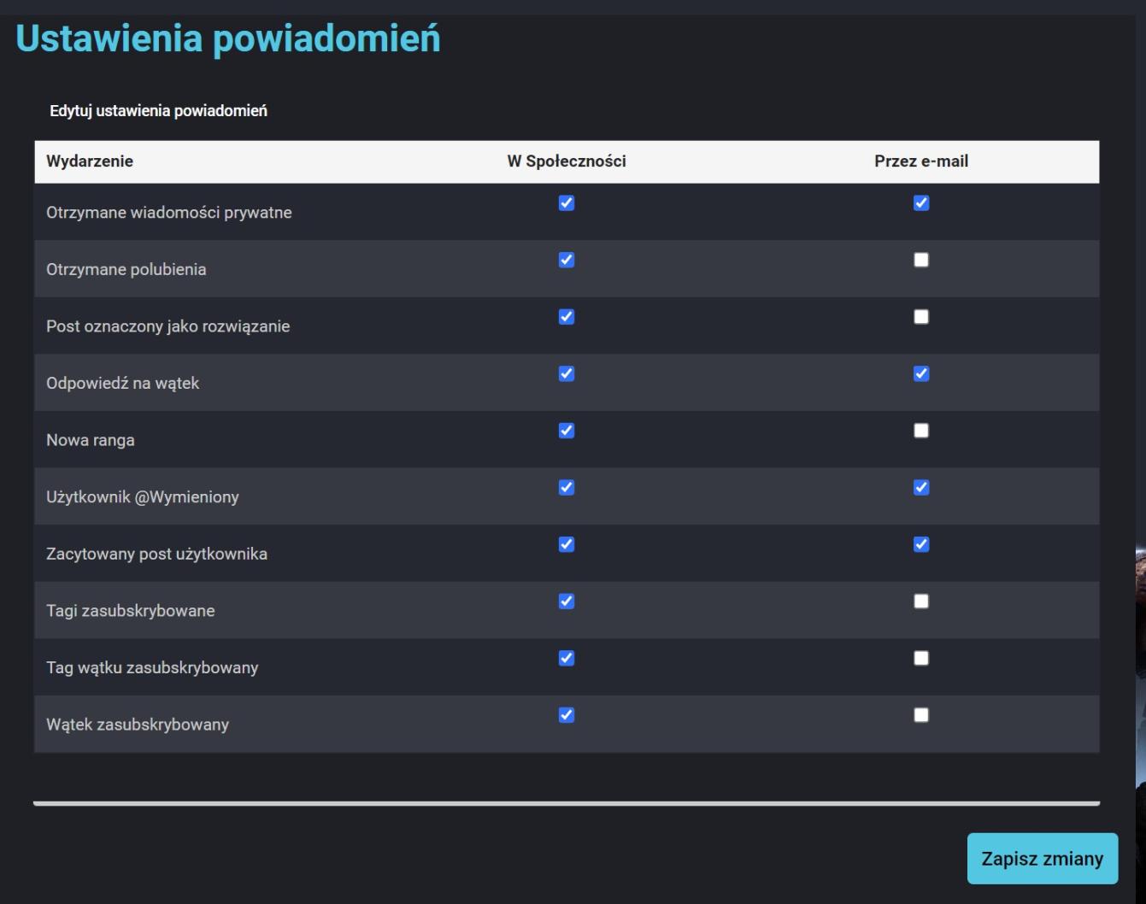The width and height of the screenshot is (1146, 904).
Task: Disable community alert for Wątek zasubskrybowany
Action: 567,715
